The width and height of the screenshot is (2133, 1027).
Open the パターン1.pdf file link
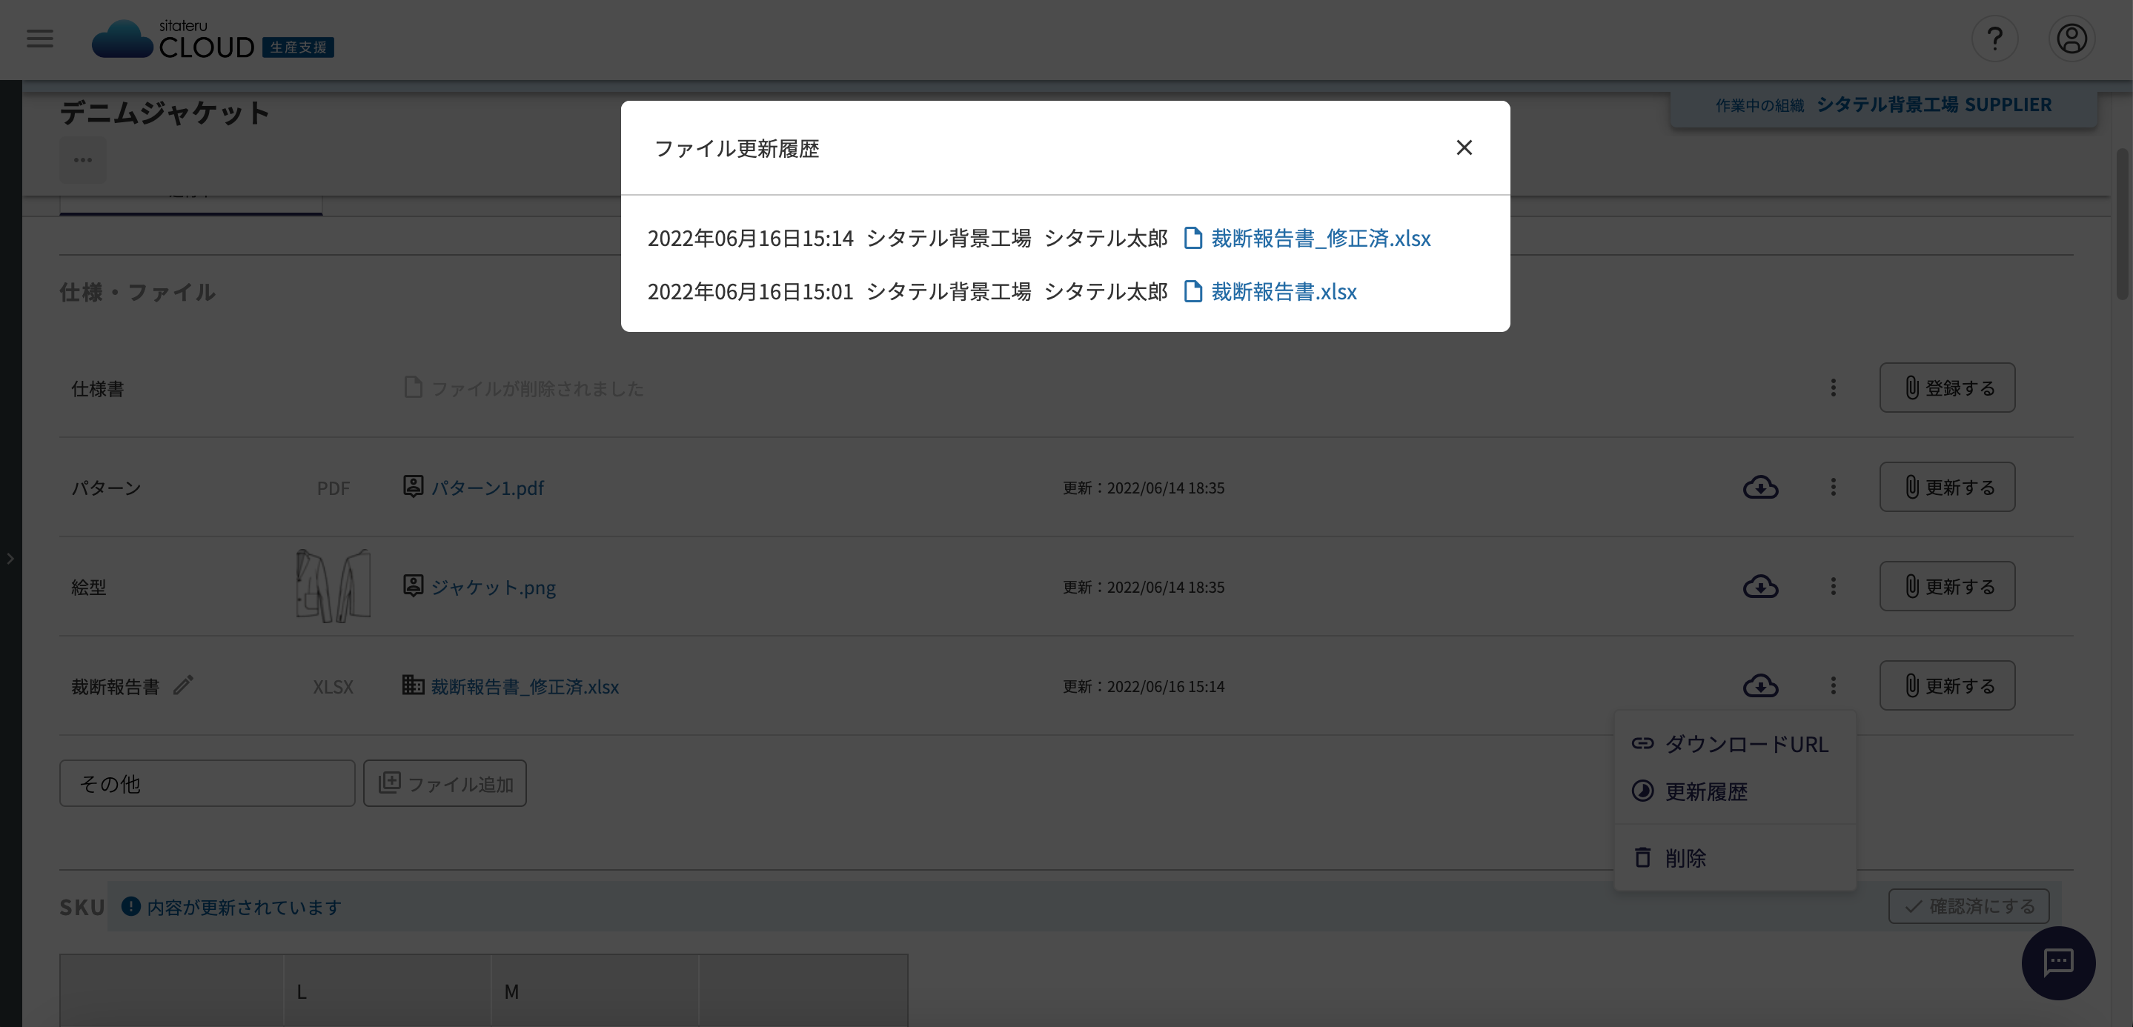pyautogui.click(x=487, y=488)
